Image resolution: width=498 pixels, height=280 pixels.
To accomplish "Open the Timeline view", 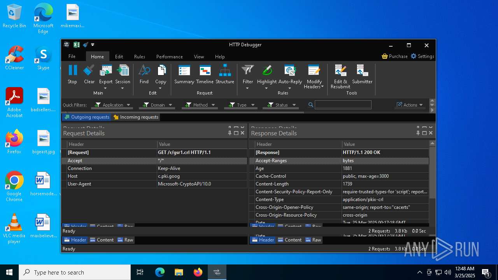I will [205, 74].
